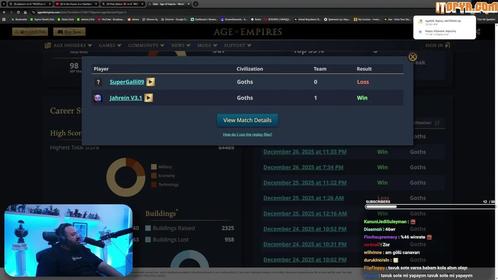Open the apps grid in bookmarks bar
This screenshot has width=498, height=280.
pyautogui.click(x=4, y=19)
